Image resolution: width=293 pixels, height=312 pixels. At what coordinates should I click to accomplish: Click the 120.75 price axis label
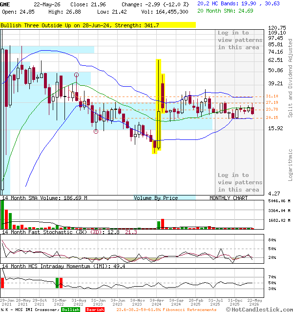[x=277, y=28]
